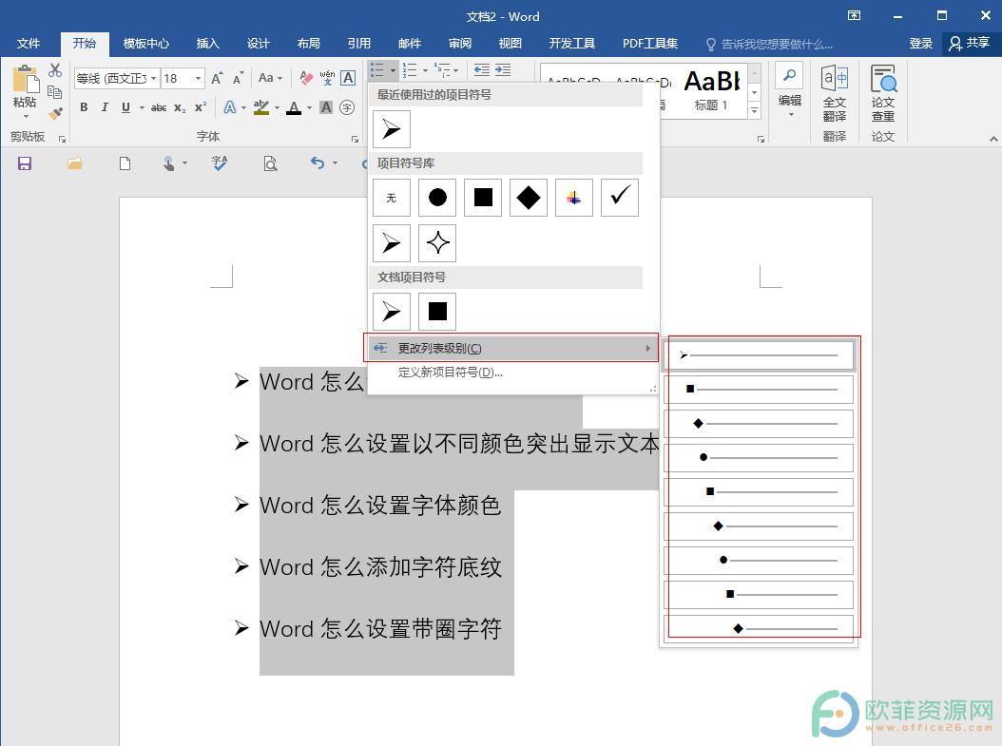The height and width of the screenshot is (746, 1002).
Task: Toggle character border (boxed A)
Action: 348,78
